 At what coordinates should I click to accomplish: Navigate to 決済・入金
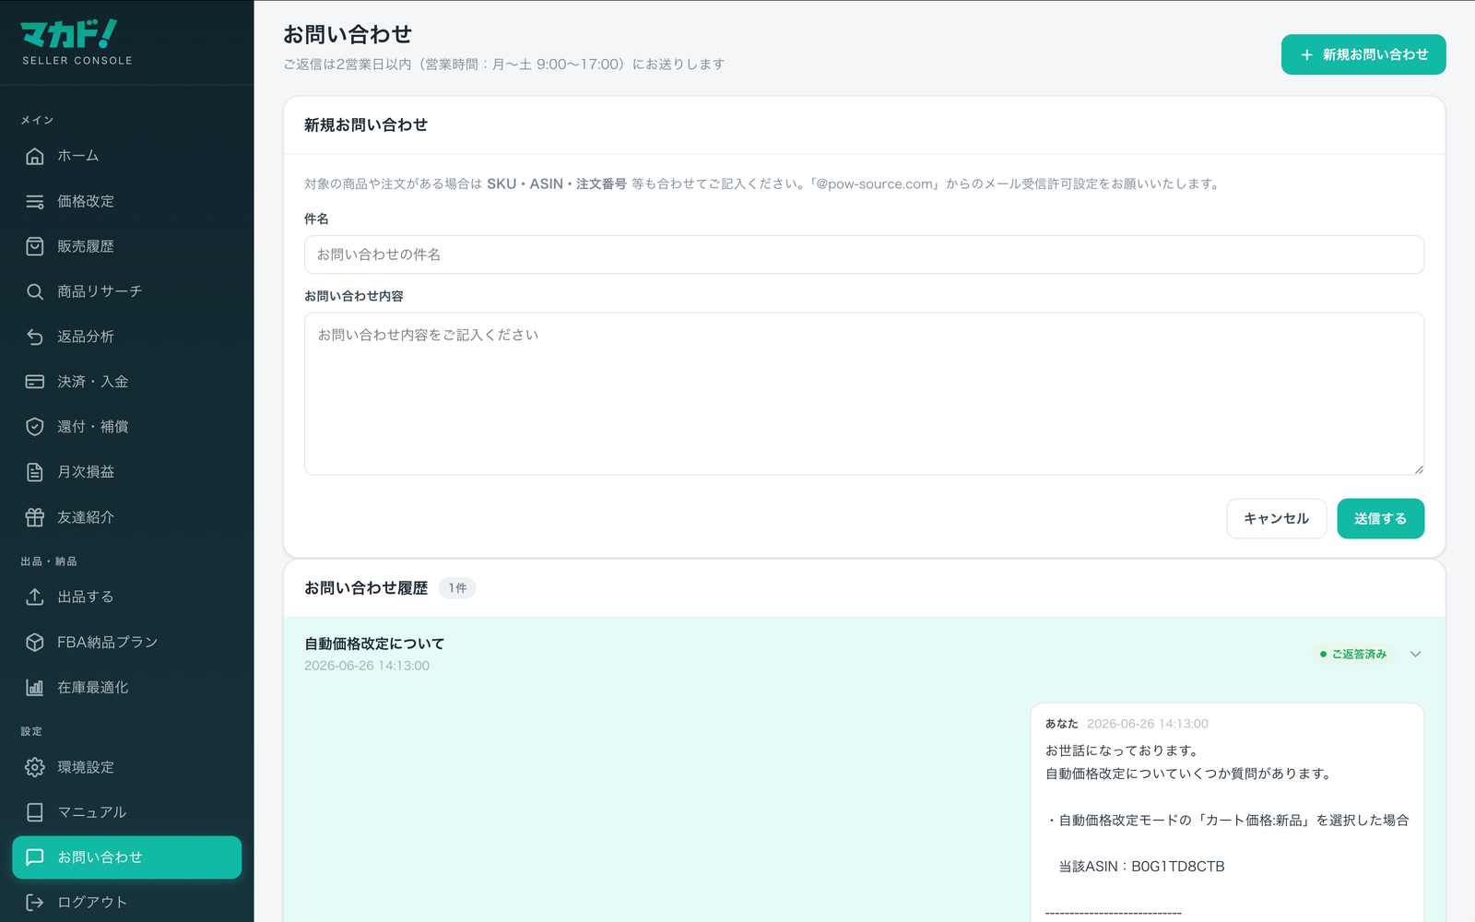(127, 382)
